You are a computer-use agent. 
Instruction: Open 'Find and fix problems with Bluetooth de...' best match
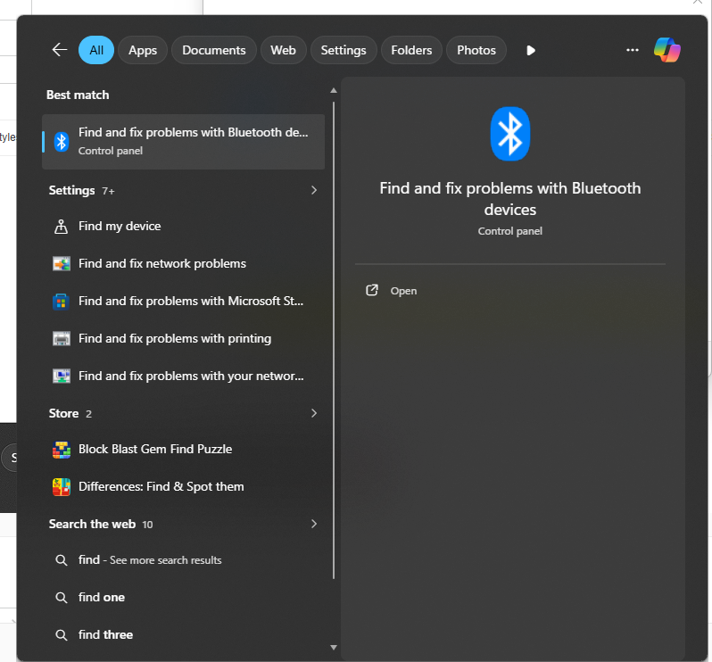click(x=184, y=142)
